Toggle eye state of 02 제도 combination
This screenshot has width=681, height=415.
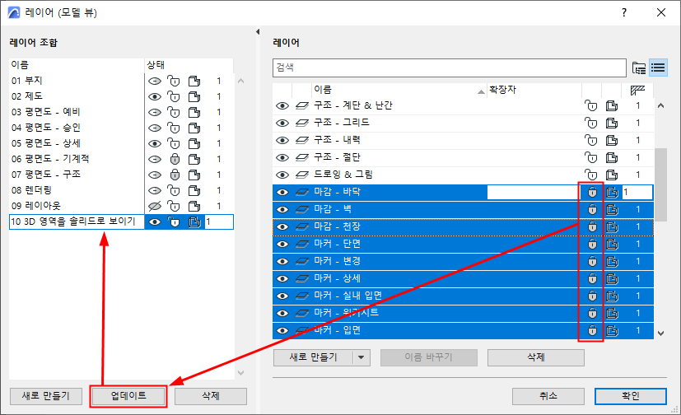(155, 97)
